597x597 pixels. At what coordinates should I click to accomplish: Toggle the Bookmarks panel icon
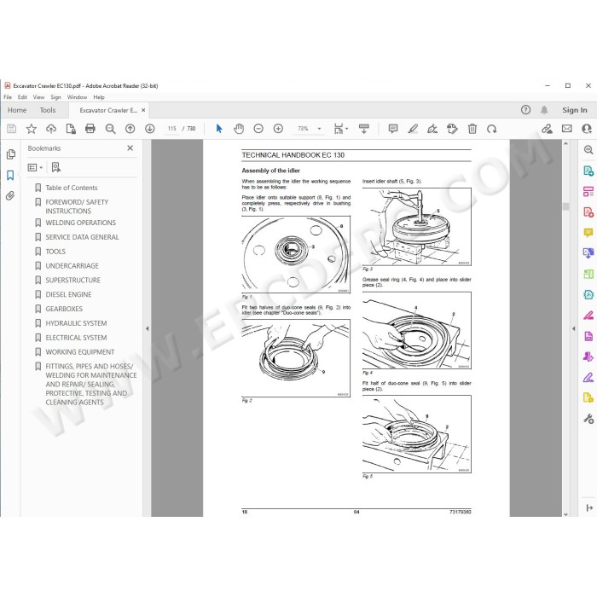[x=10, y=175]
